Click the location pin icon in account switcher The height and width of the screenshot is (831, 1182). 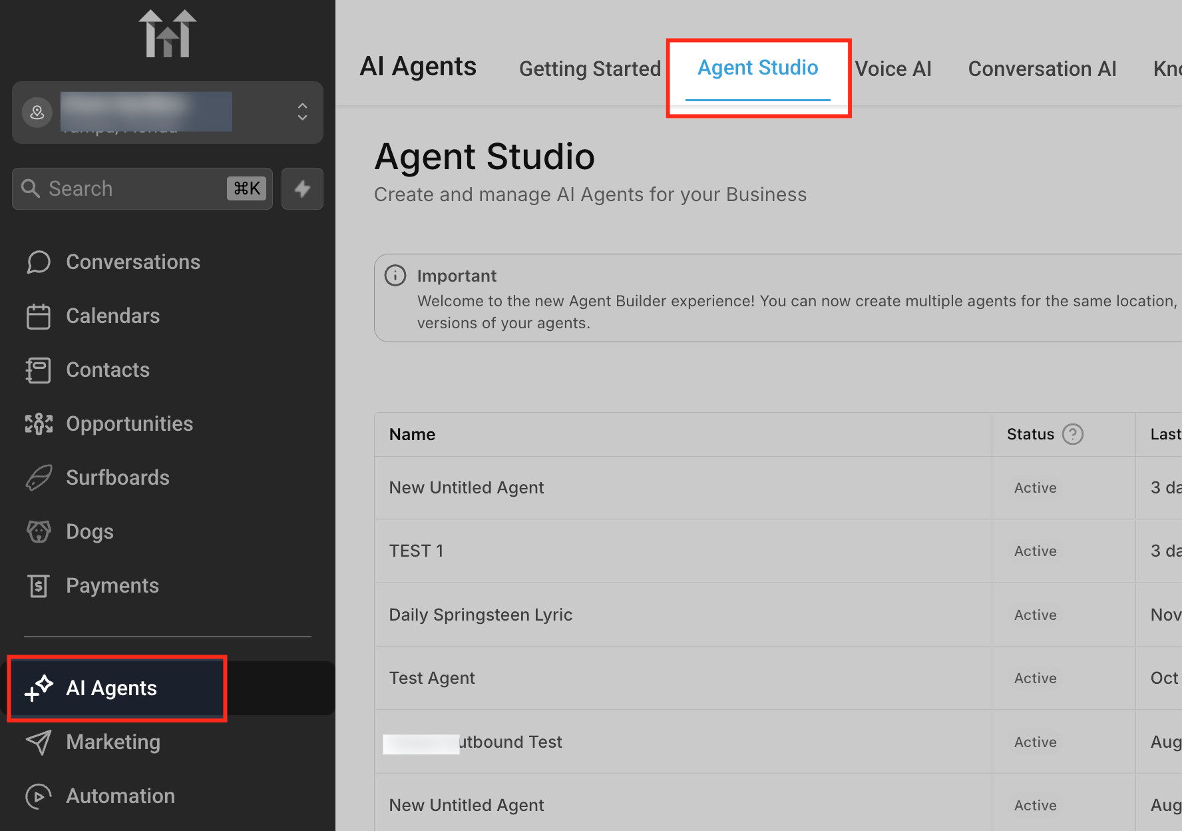[x=37, y=113]
